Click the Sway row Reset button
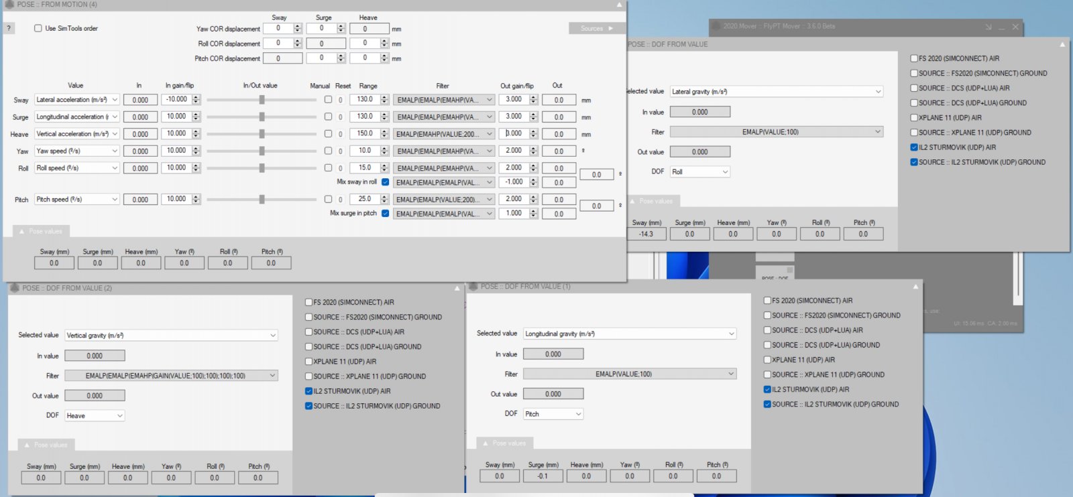Image resolution: width=1073 pixels, height=497 pixels. pos(341,100)
